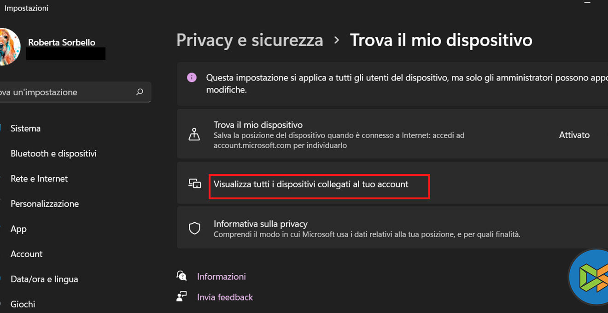Click the Trova il mio dispositivo location icon
The image size is (608, 313).
tap(194, 135)
